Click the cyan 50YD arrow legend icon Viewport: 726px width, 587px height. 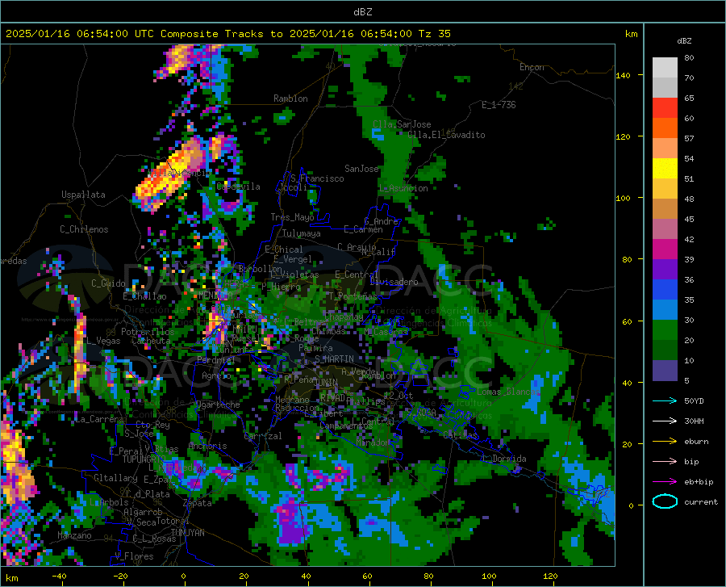tap(665, 400)
